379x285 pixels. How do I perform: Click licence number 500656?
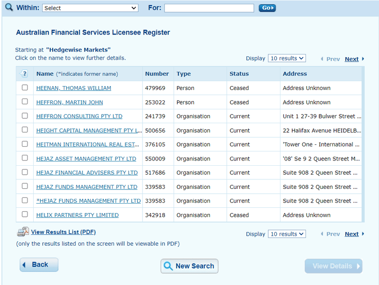155,131
